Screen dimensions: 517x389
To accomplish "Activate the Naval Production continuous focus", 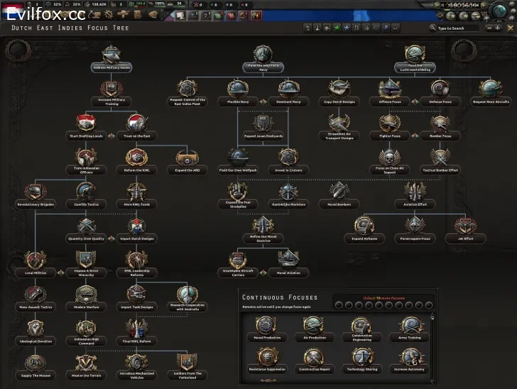I will 267,327.
